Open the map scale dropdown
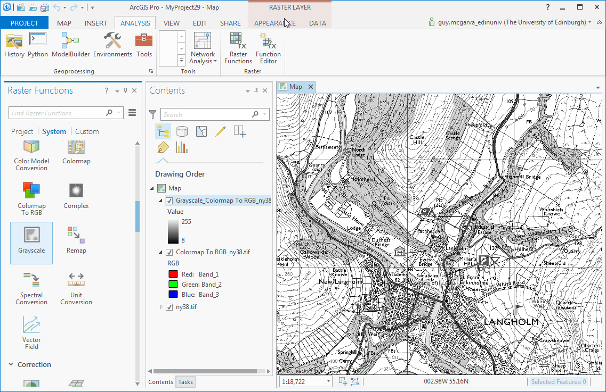 pyautogui.click(x=328, y=381)
